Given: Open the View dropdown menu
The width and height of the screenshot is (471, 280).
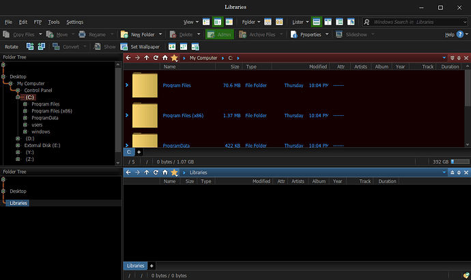Looking at the screenshot, I should tap(191, 22).
